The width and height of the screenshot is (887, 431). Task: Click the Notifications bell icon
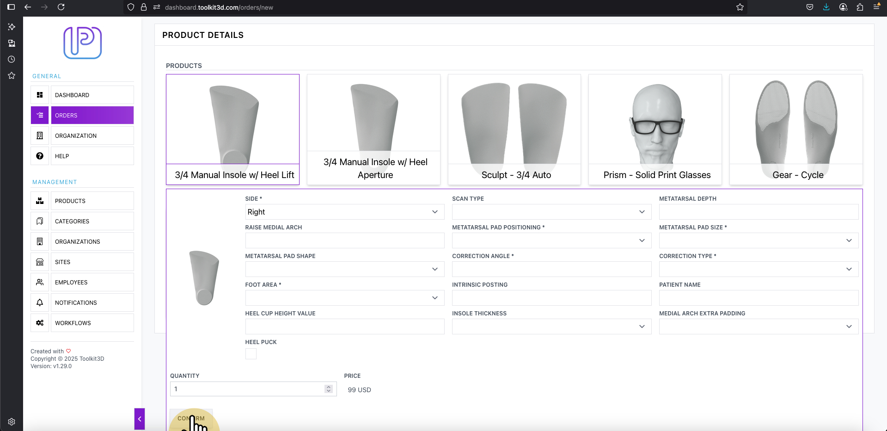pos(40,302)
